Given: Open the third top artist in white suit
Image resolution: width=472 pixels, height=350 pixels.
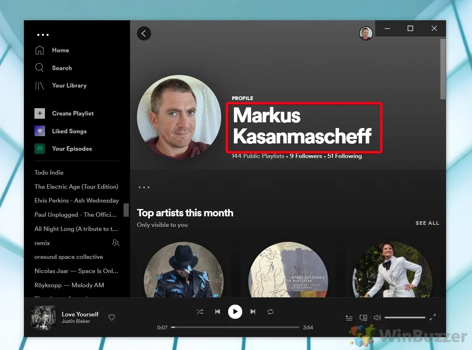Looking at the screenshot, I should [x=392, y=270].
